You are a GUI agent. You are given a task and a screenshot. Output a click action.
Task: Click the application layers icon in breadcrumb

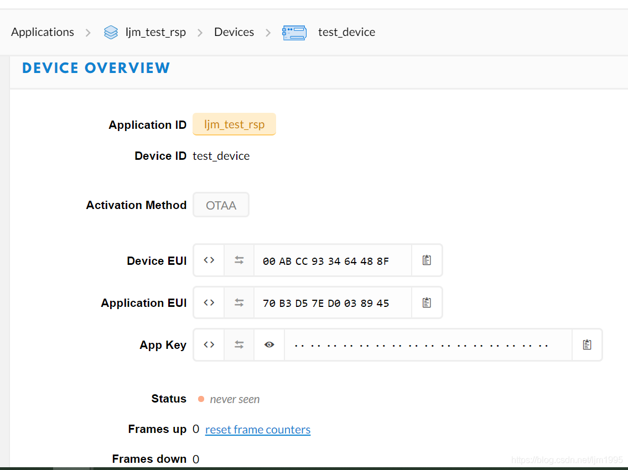click(111, 32)
